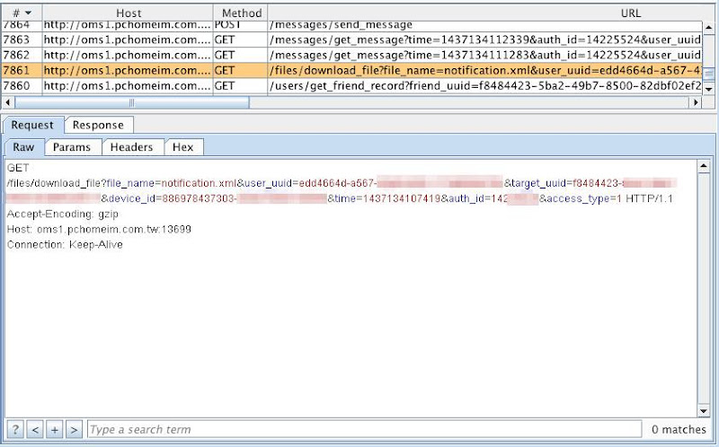Click POST method cell in row 7864

click(x=240, y=25)
